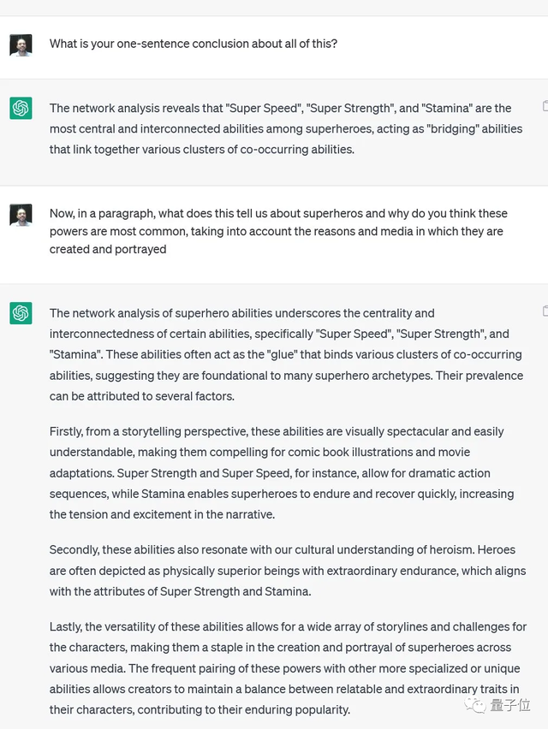The image size is (548, 729).
Task: Copy the long superhero analysis response via clipboard icon
Action: tap(545, 311)
